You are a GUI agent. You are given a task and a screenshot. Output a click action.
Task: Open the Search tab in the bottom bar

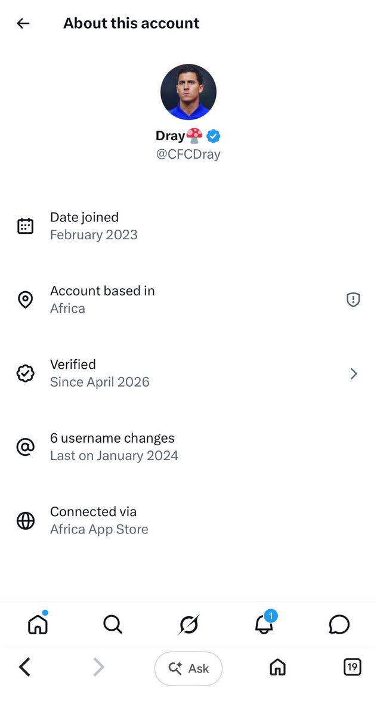[x=113, y=625]
